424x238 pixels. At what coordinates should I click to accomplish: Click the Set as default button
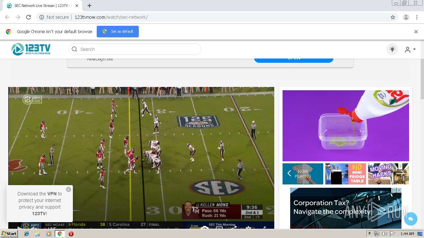pos(118,31)
